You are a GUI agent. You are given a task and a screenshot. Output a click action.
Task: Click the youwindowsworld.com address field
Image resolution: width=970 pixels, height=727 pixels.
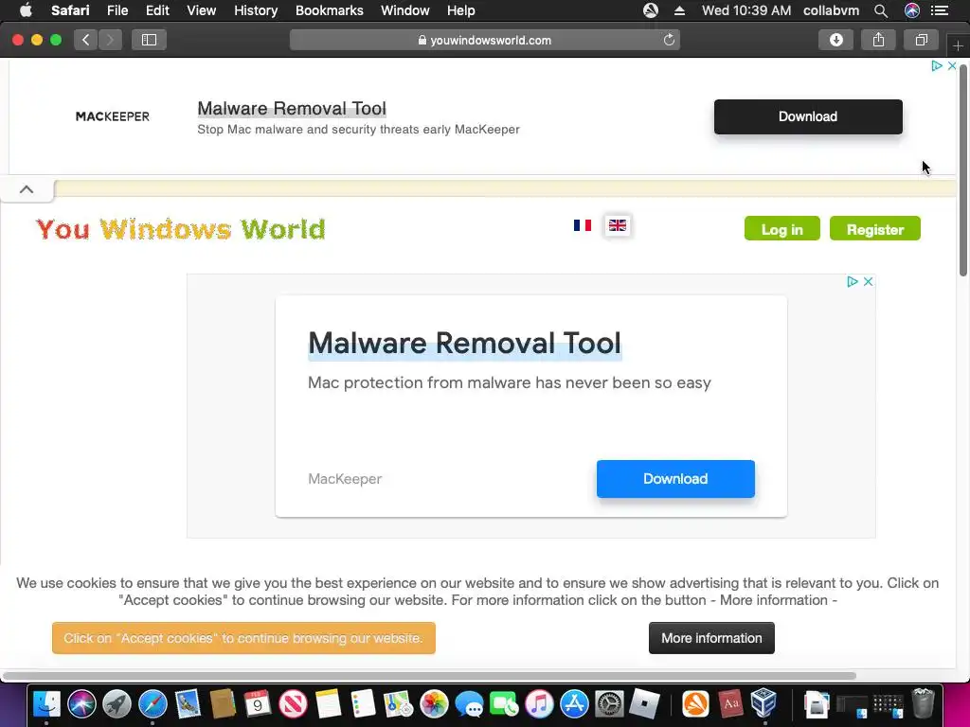click(484, 40)
